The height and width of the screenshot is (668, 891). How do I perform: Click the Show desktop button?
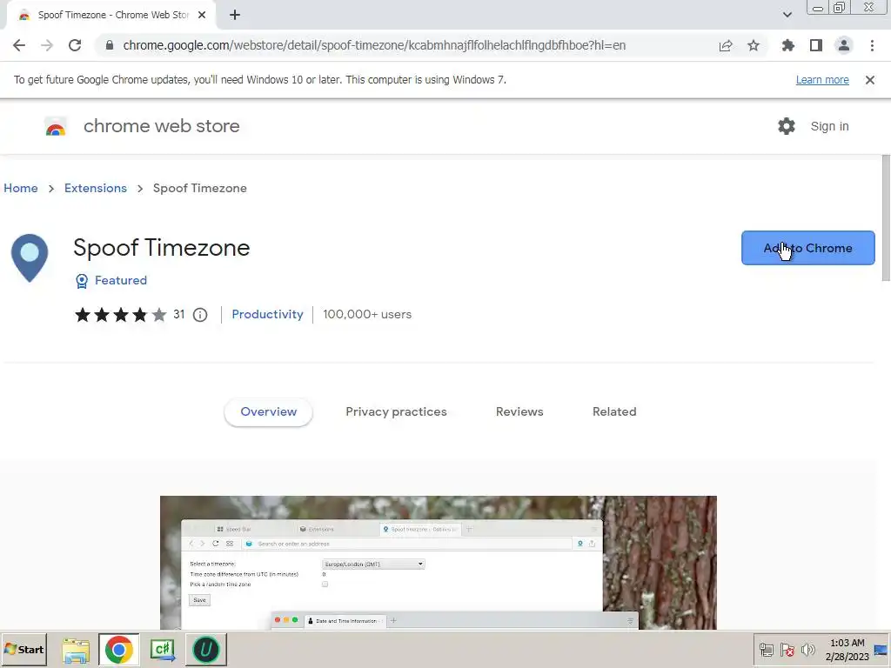pos(881,650)
